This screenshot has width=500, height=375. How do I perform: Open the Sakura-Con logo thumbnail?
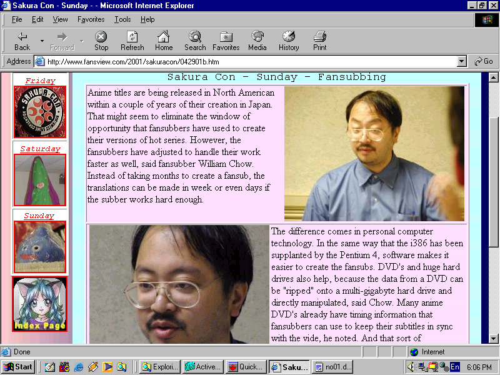40,112
